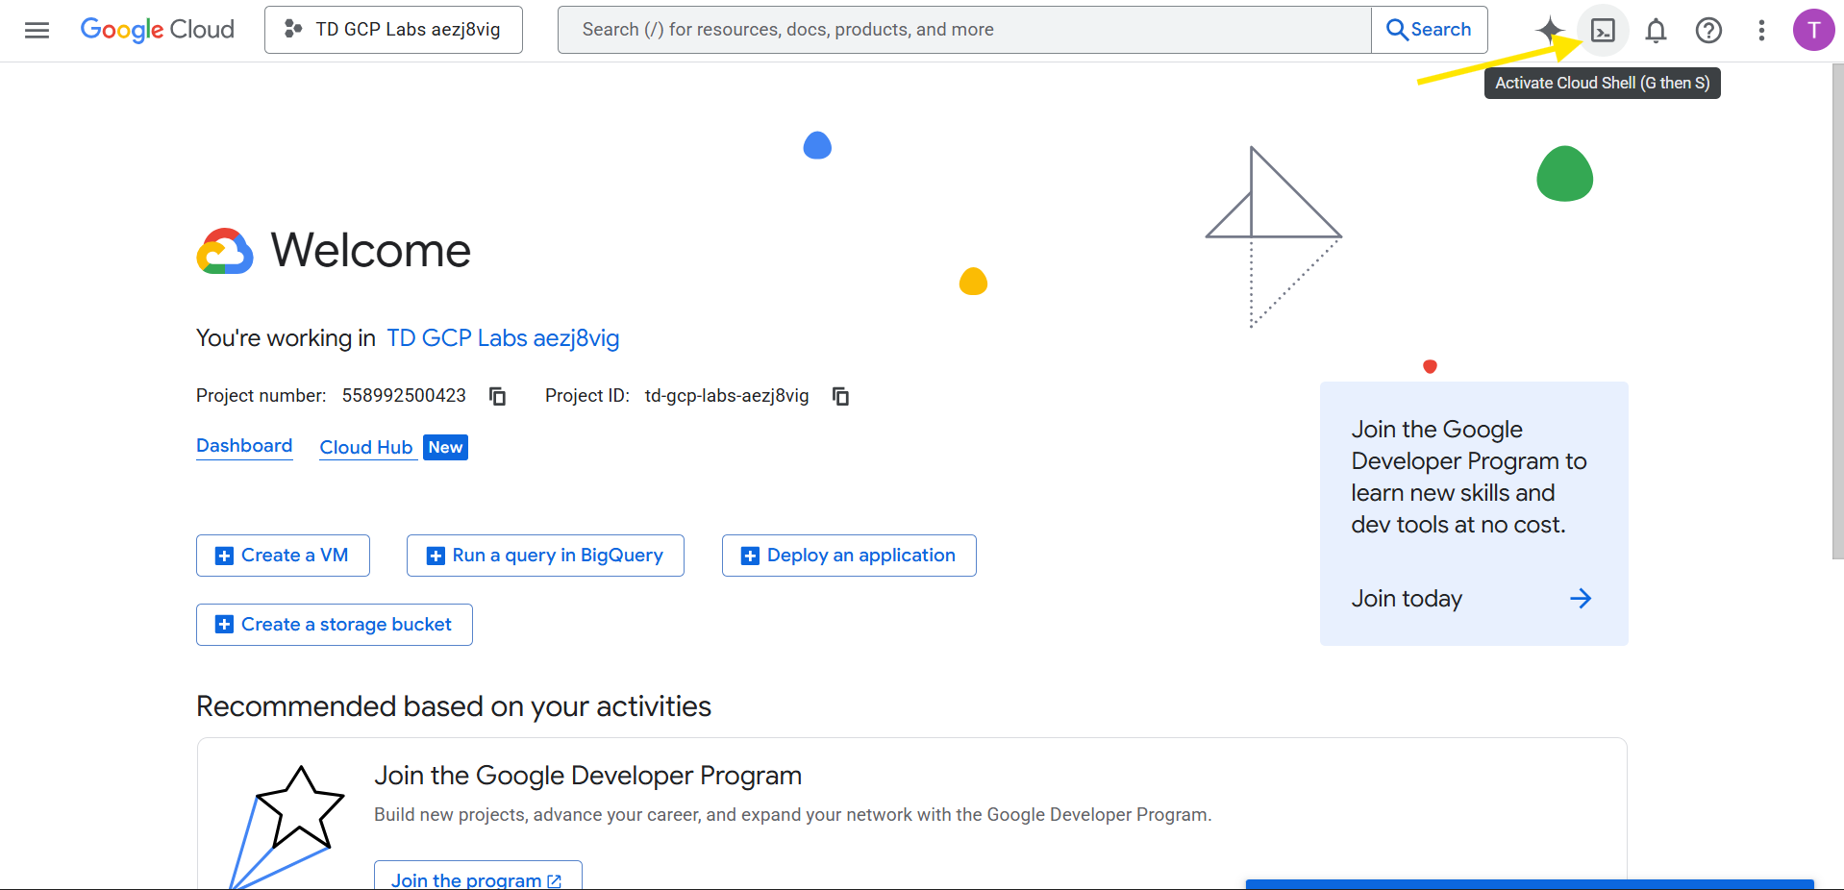
Task: Open Gemini AI sparkle assistant
Action: [x=1549, y=30]
